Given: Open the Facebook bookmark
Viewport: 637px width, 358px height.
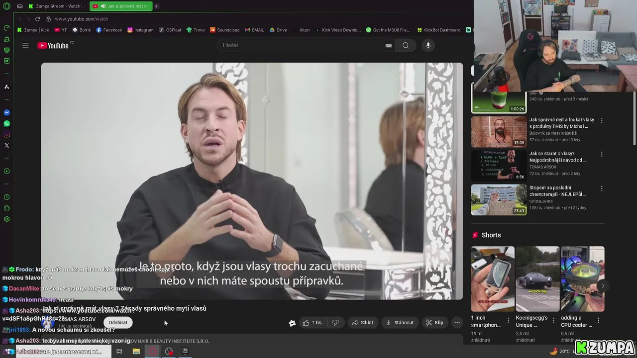Looking at the screenshot, I should [109, 30].
